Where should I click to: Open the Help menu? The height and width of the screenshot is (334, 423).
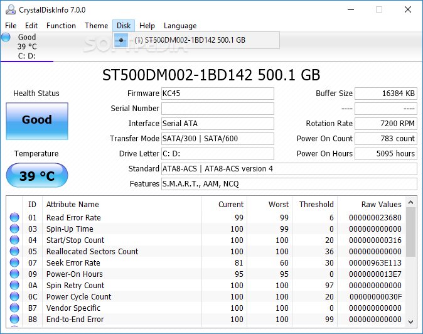click(x=147, y=26)
